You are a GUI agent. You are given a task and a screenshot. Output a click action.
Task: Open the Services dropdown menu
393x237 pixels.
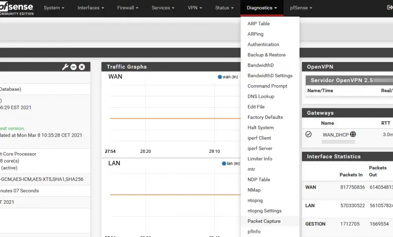(163, 8)
